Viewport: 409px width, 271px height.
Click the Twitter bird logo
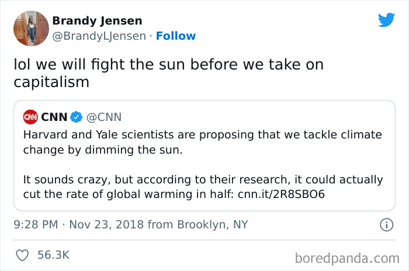pyautogui.click(x=386, y=20)
